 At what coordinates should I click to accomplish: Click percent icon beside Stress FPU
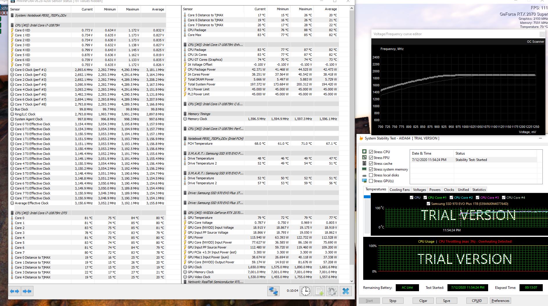[x=364, y=158]
